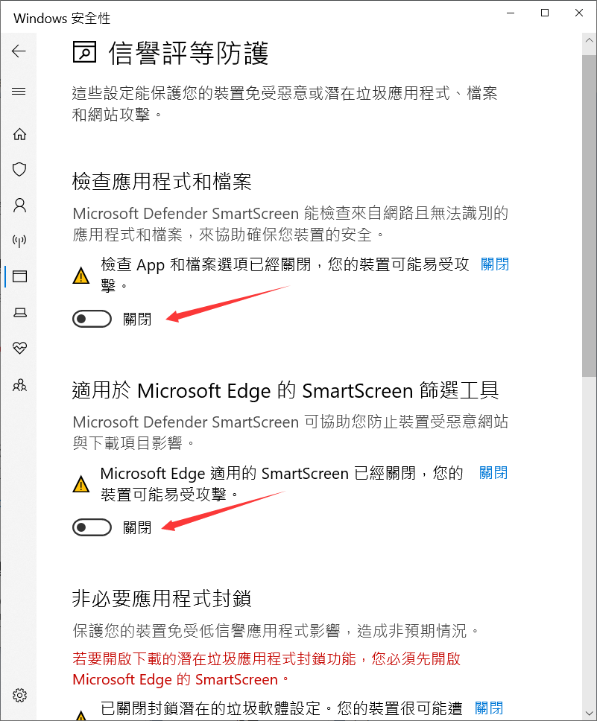Viewport: 597px width, 721px height.
Task: Click the 非必要應用程式封鎖 heading
Action: pyautogui.click(x=162, y=599)
